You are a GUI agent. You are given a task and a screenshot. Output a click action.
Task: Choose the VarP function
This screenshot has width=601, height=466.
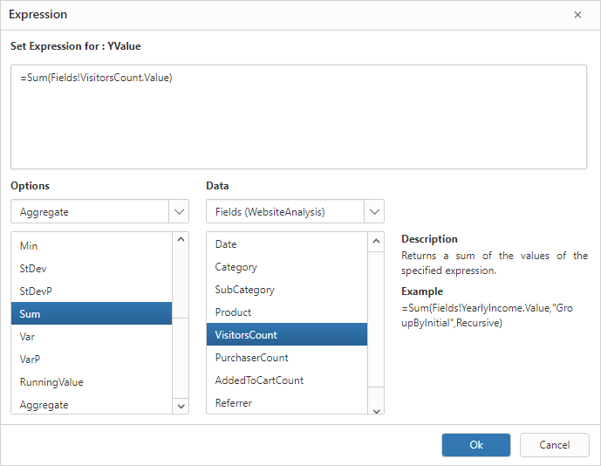[92, 359]
